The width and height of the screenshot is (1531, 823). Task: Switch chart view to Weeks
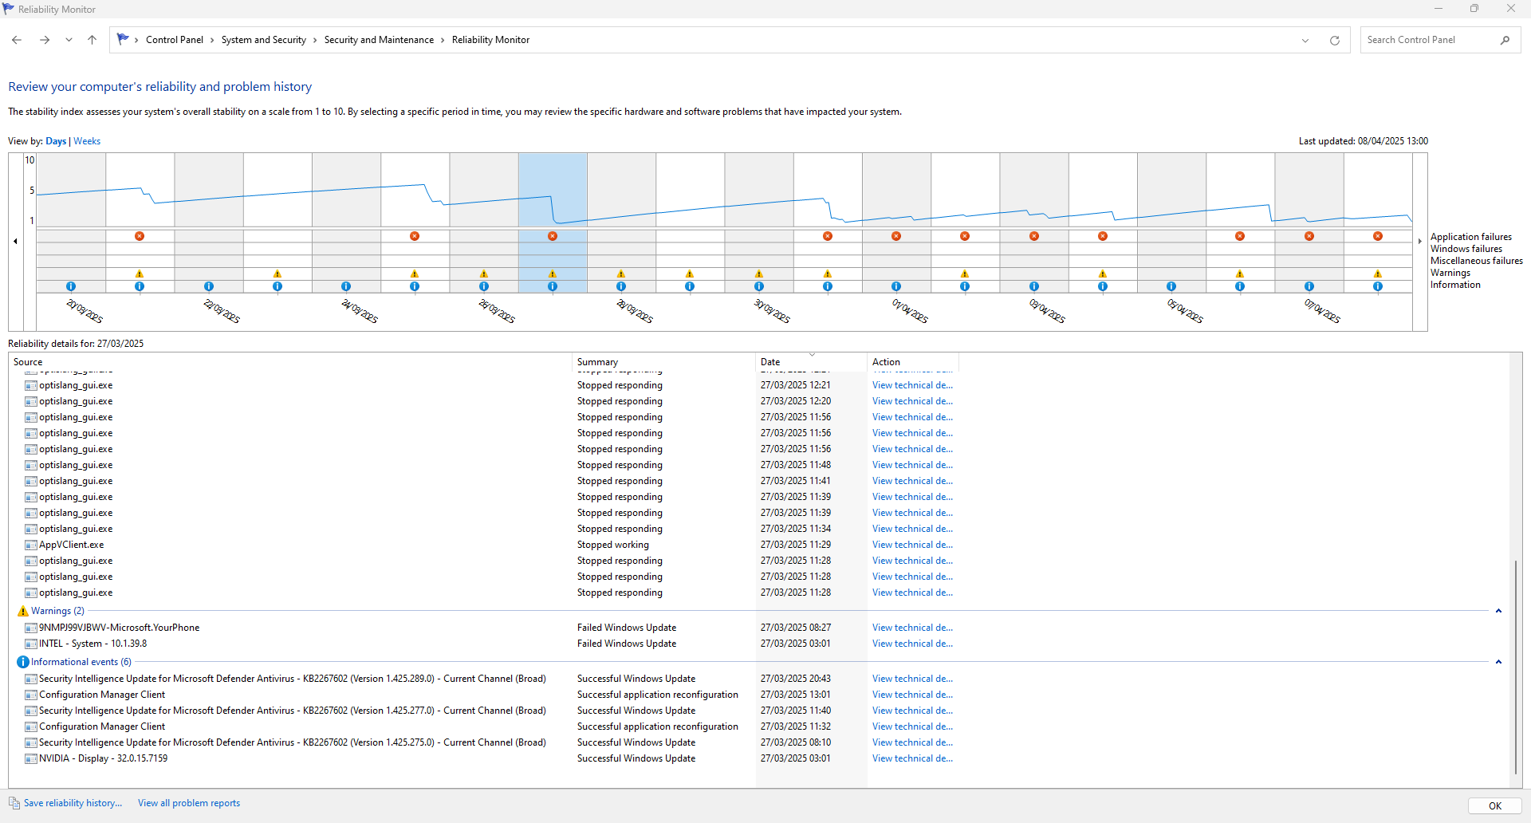coord(87,141)
